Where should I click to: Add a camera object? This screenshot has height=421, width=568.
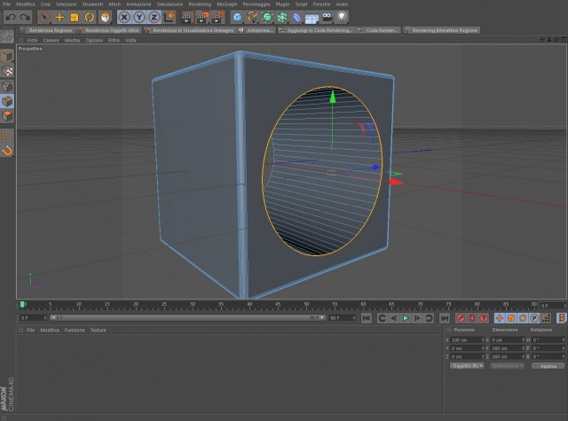[x=327, y=17]
